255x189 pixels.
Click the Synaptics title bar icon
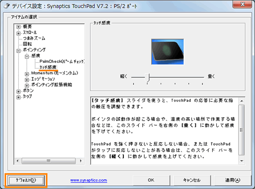[7, 6]
